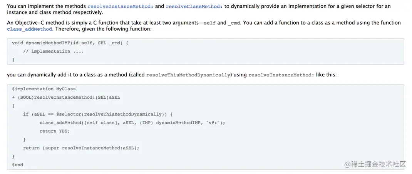Click the // implementation comment line
The width and height of the screenshot is (412, 174).
click(54, 51)
